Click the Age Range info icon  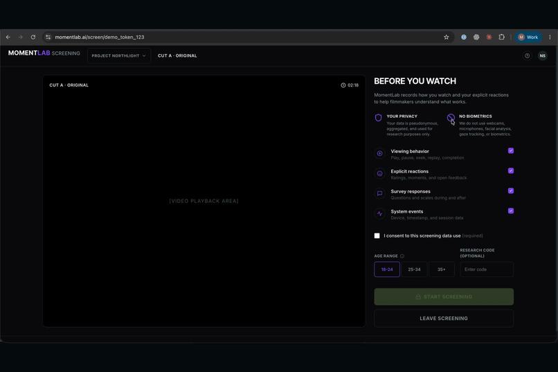pos(402,256)
